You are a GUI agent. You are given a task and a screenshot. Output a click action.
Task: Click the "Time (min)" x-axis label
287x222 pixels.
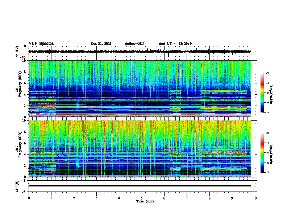click(145, 201)
